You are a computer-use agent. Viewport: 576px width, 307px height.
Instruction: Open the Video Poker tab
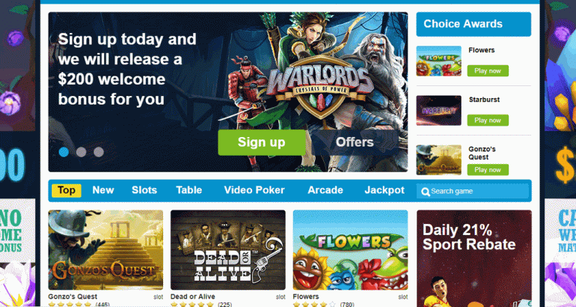coord(254,190)
